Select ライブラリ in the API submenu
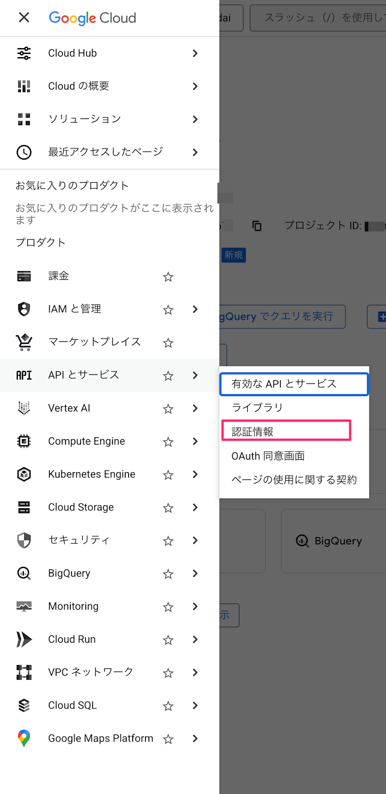The width and height of the screenshot is (386, 794). 294,408
